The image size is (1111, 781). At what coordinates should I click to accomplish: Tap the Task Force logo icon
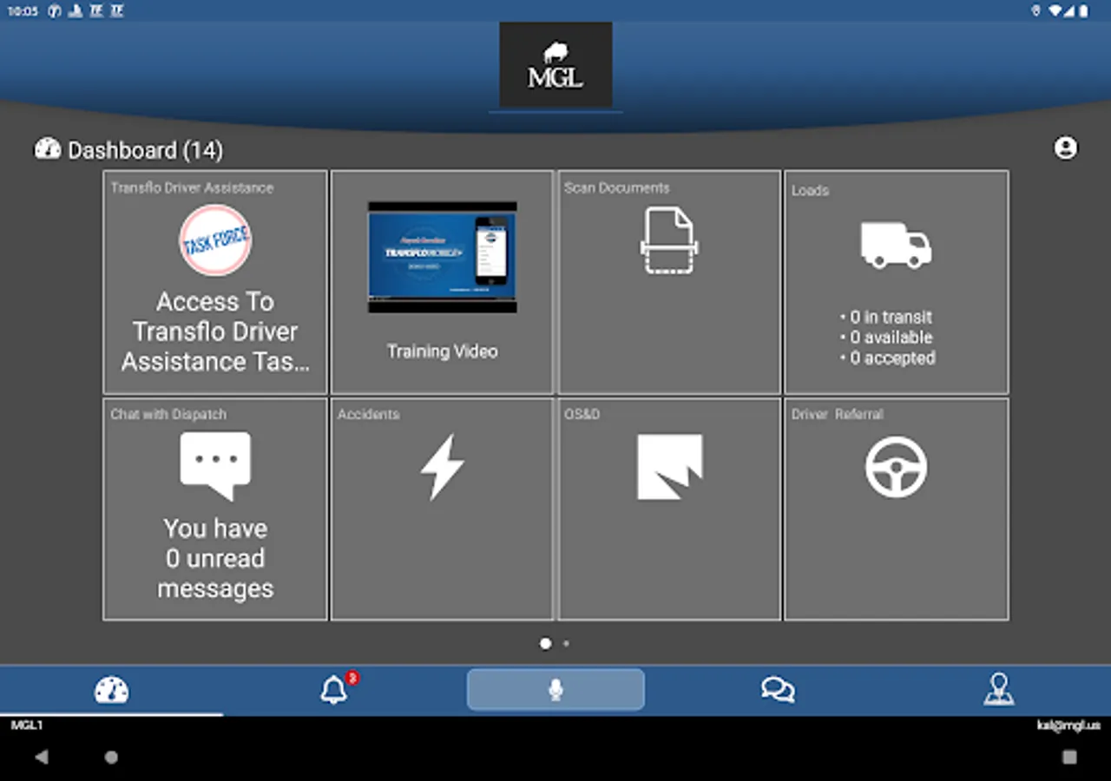point(215,240)
